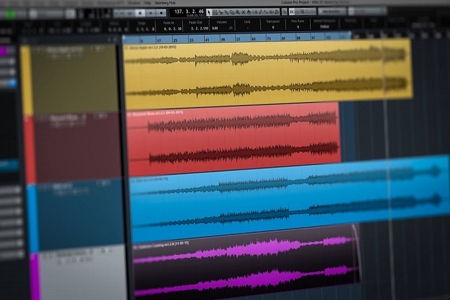Select the Zoom magnifier tool
This screenshot has width=450, height=300.
[238, 13]
